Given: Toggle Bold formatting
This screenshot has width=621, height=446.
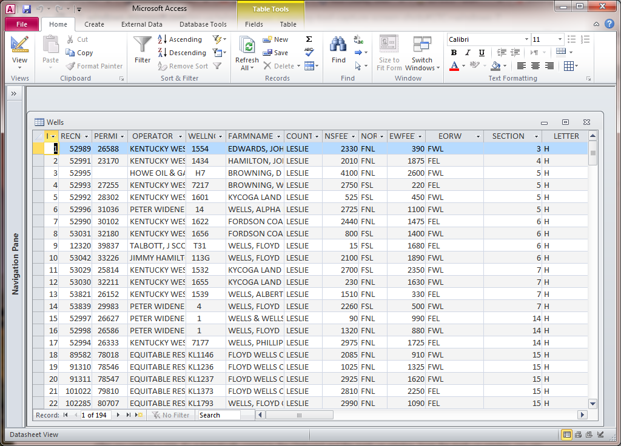Looking at the screenshot, I should 454,52.
